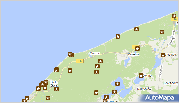Click the AutoMapa logo
Image resolution: width=179 pixels, height=103 pixels.
159,98
